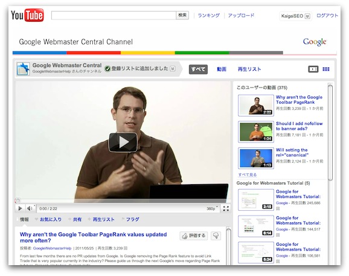Click the 'このユーザーの動画 (375)' heading
Image resolution: width=349 pixels, height=276 pixels.
262,88
